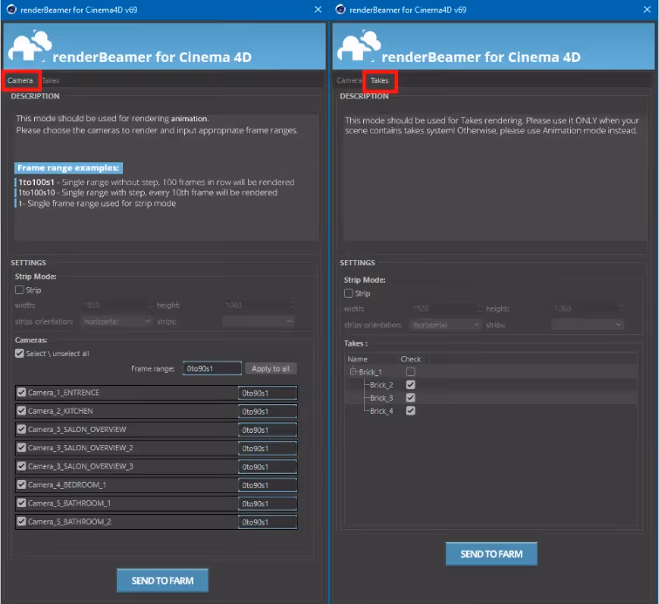Uncheck Camera_2_KITCHEN checkbox
659x604 pixels.
22,411
